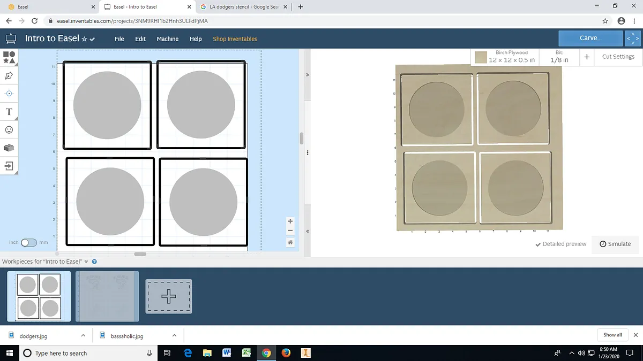Show hidden system tray icons
Viewport: 643px width, 361px height.
(572, 353)
